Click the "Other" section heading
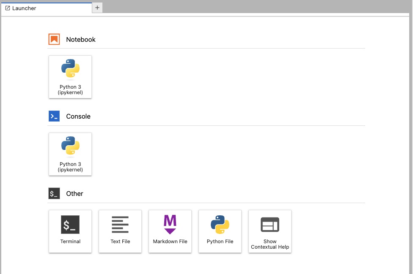Screen dimensions: 413x274 74,194
